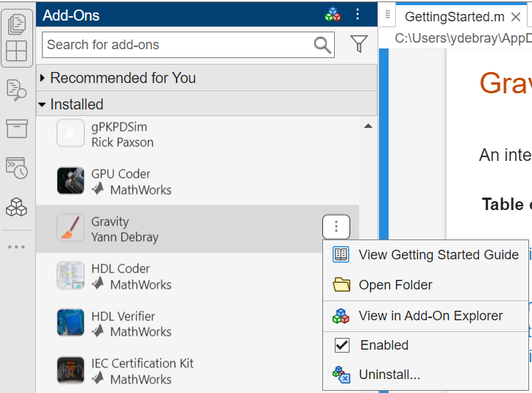The image size is (532, 393).
Task: Open the Find Files sidebar icon
Action: pos(16,90)
